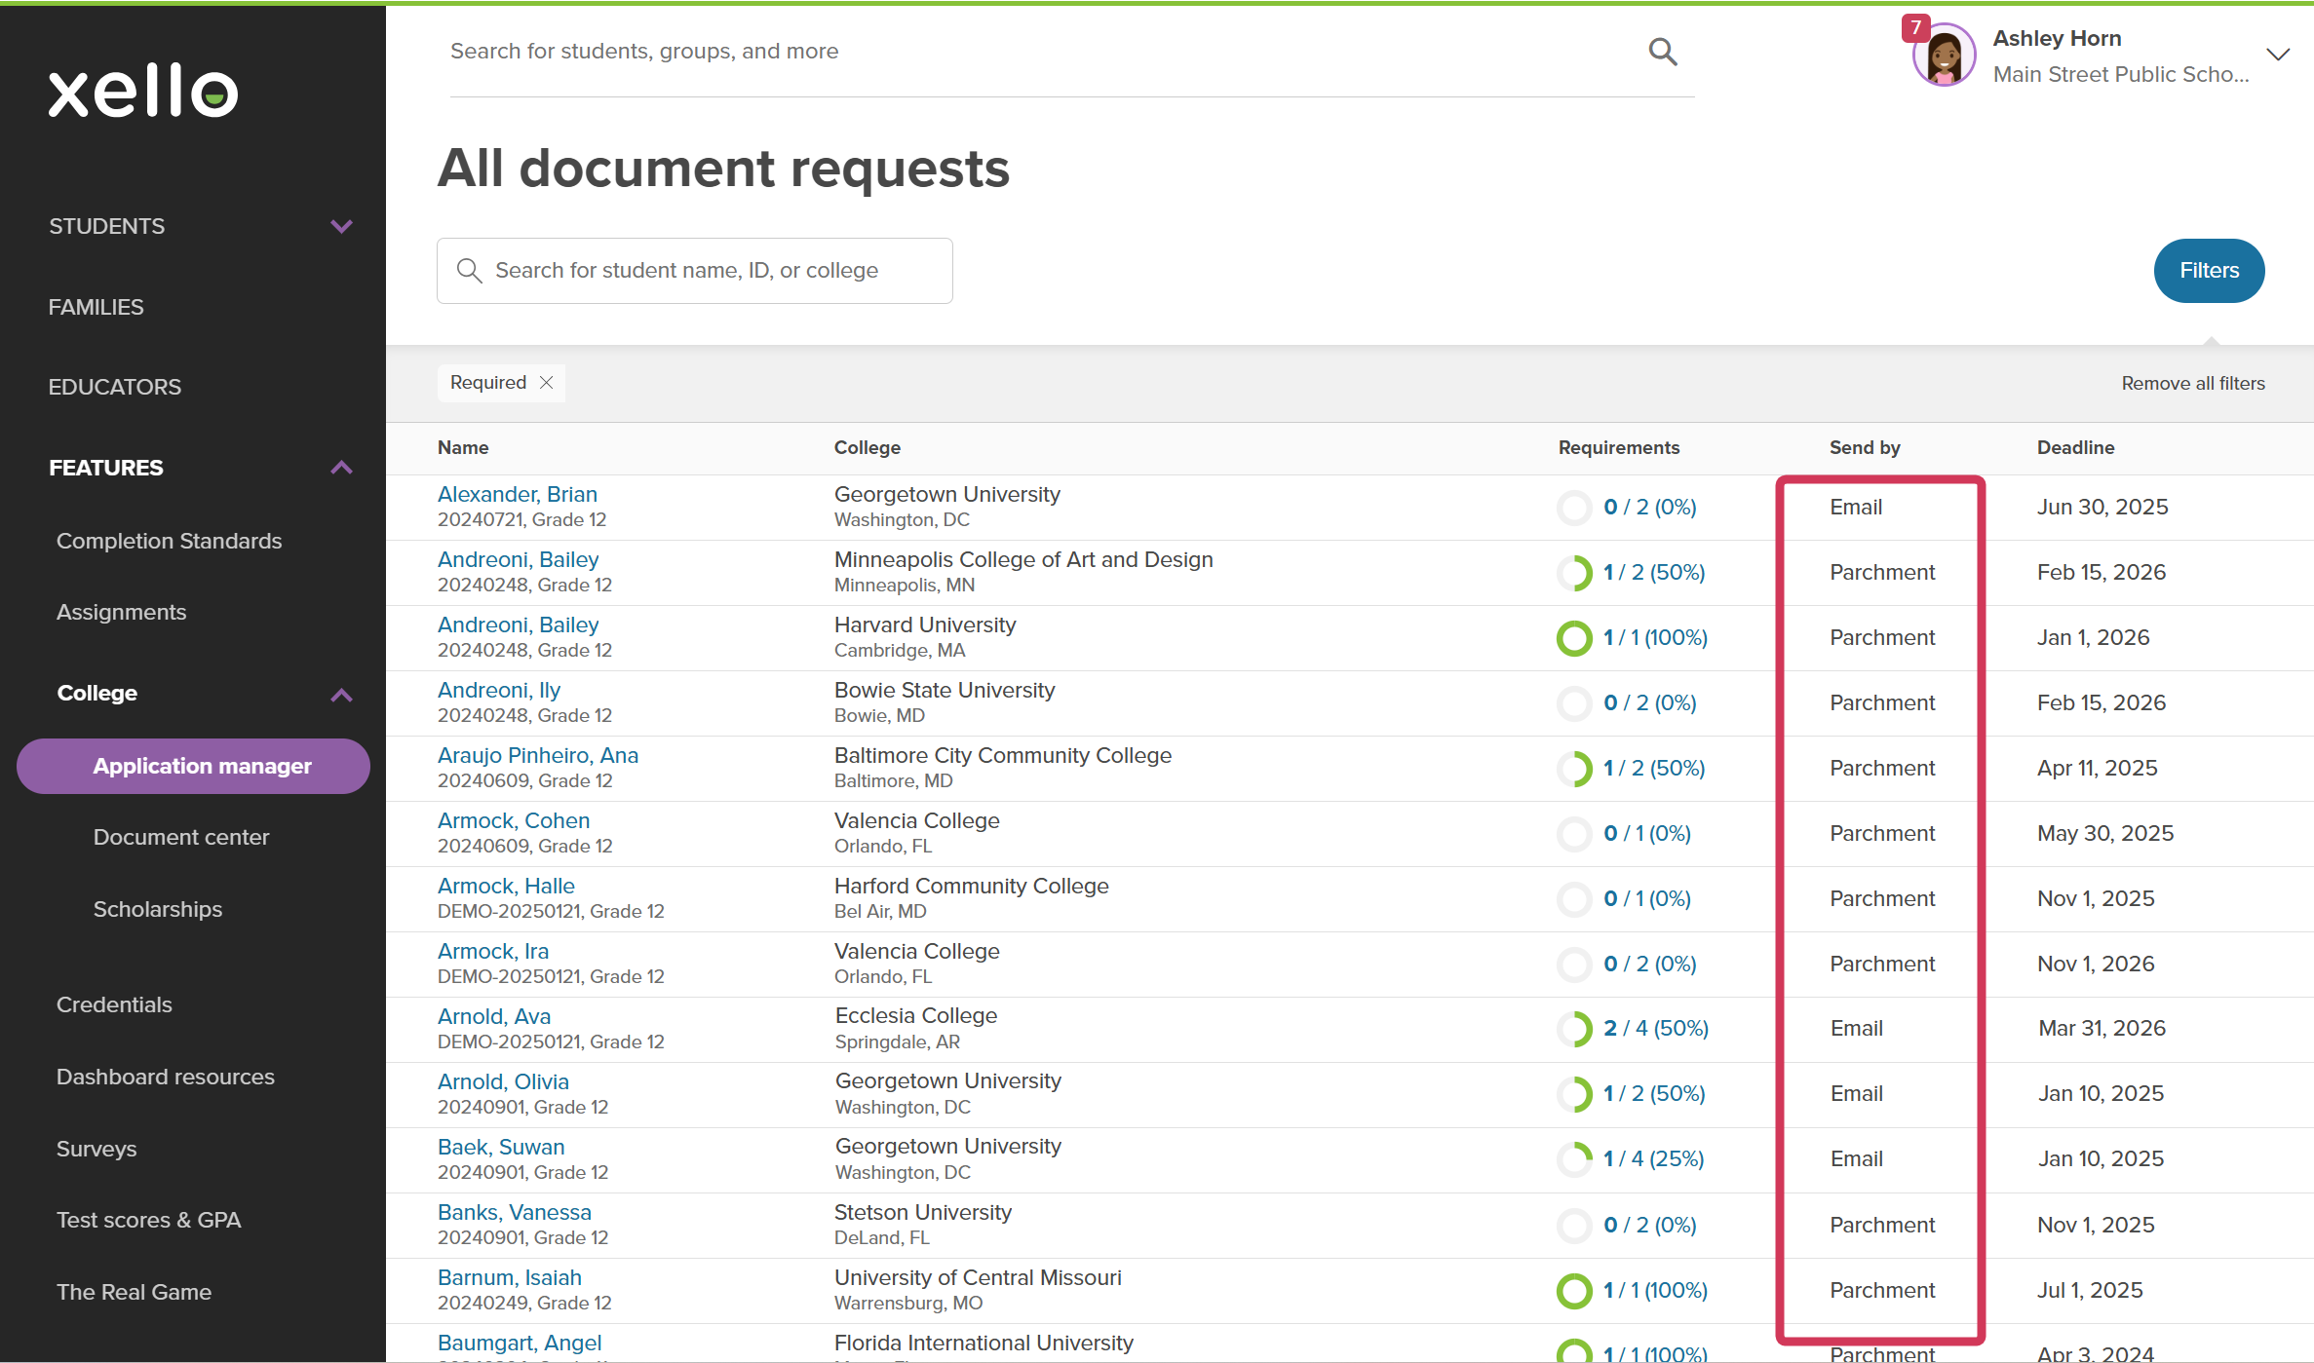Click Harvard University's 100% completion ring
Image resolution: width=2314 pixels, height=1363 pixels.
pyautogui.click(x=1573, y=638)
